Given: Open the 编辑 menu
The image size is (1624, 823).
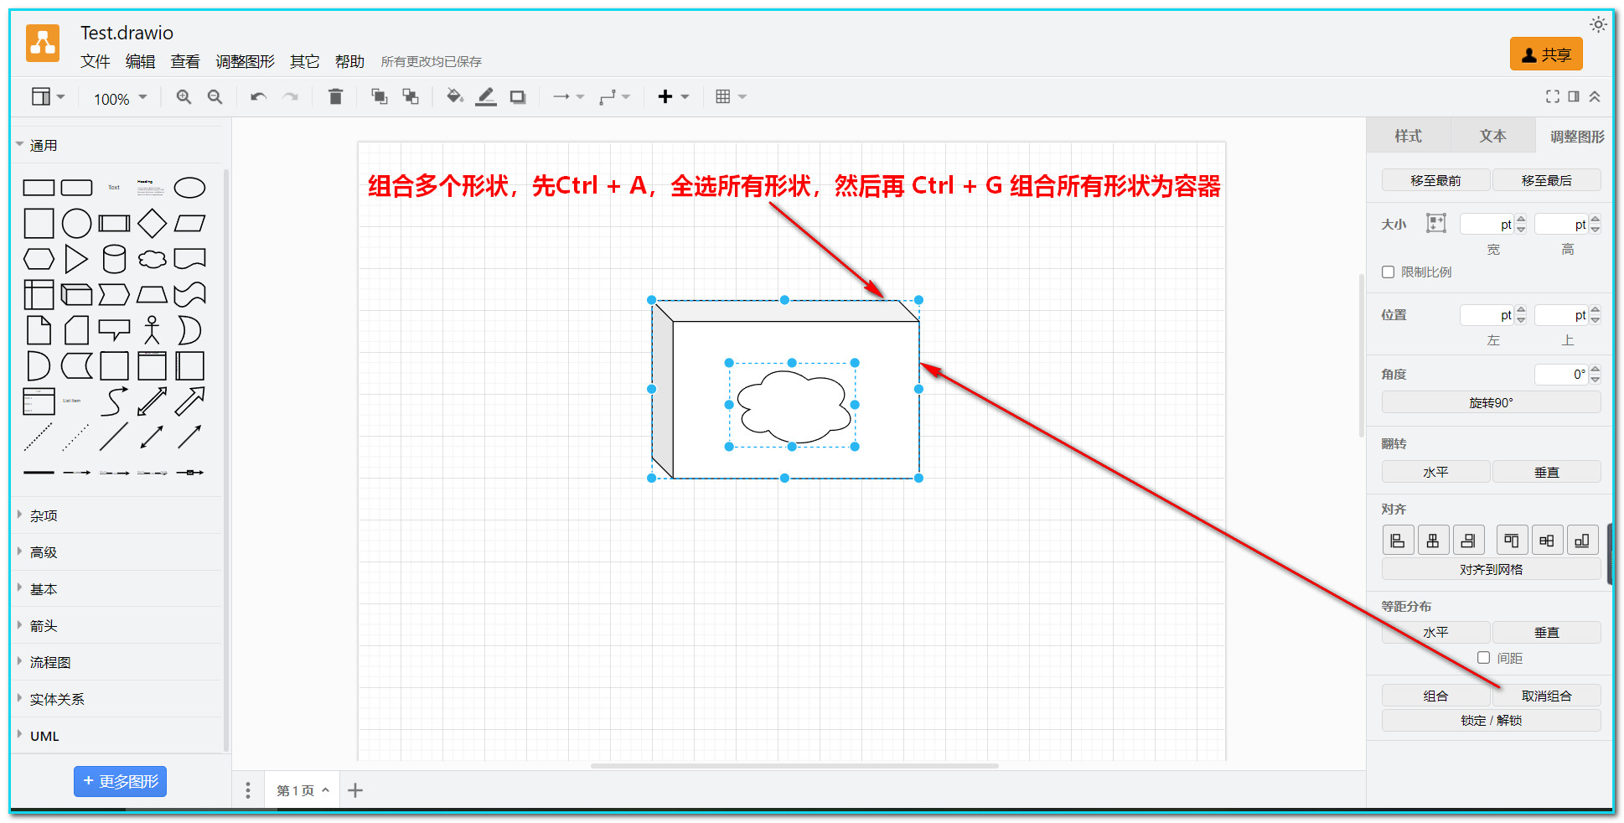Looking at the screenshot, I should point(140,61).
